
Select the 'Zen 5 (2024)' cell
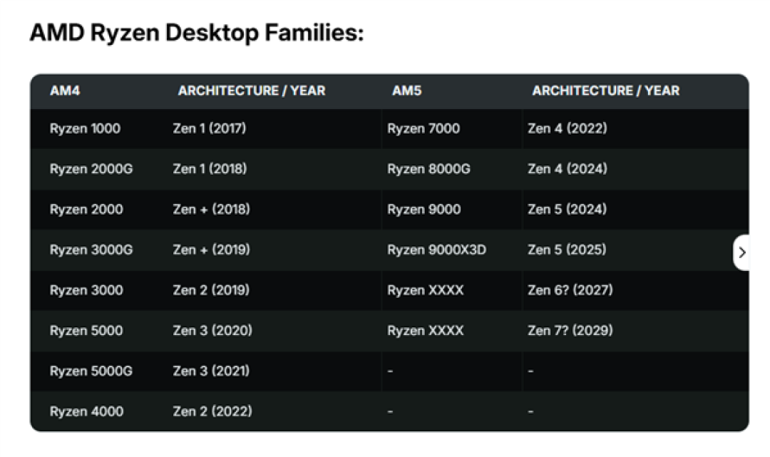(x=568, y=210)
